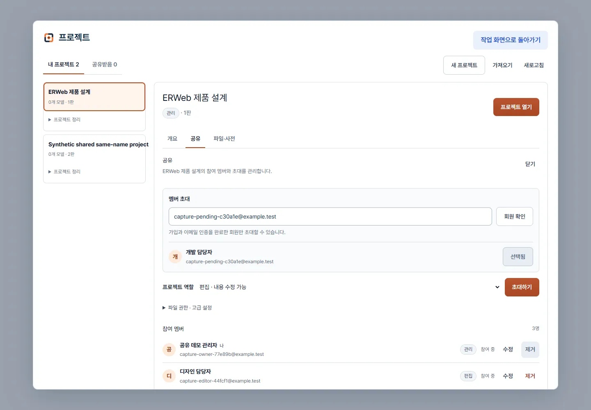Click the 작업 화면으로 돌아가기 button
Viewport: 591px width, 410px height.
pos(511,40)
